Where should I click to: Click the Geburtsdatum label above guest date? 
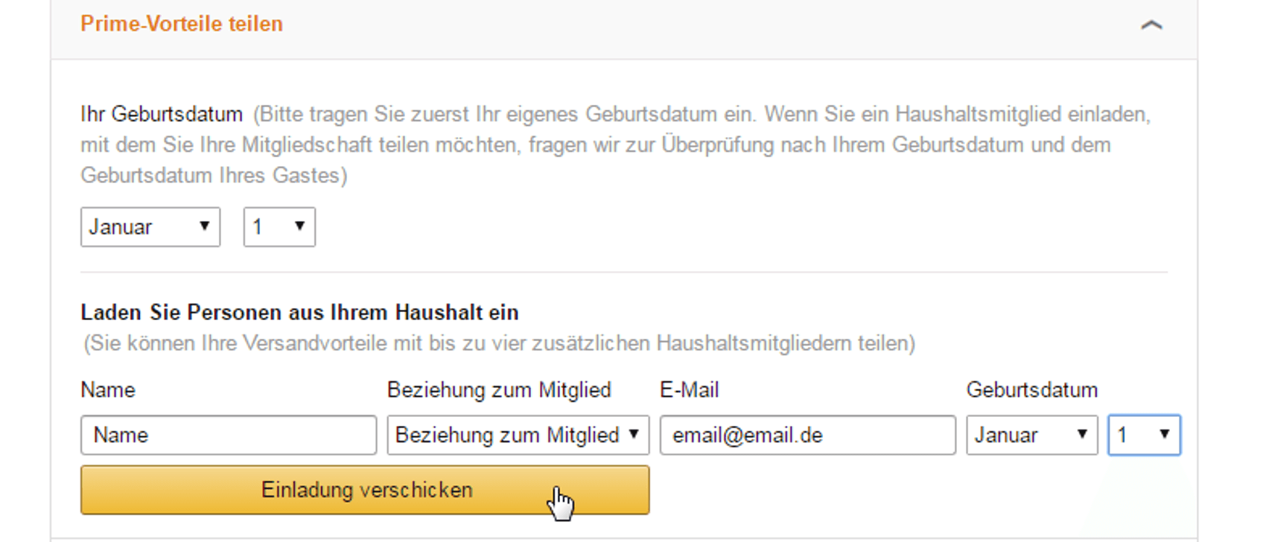pos(1031,390)
